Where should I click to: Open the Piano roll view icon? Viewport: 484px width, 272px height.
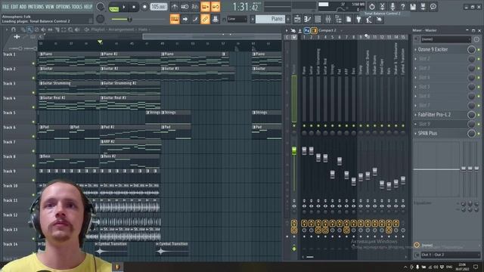tap(308, 19)
